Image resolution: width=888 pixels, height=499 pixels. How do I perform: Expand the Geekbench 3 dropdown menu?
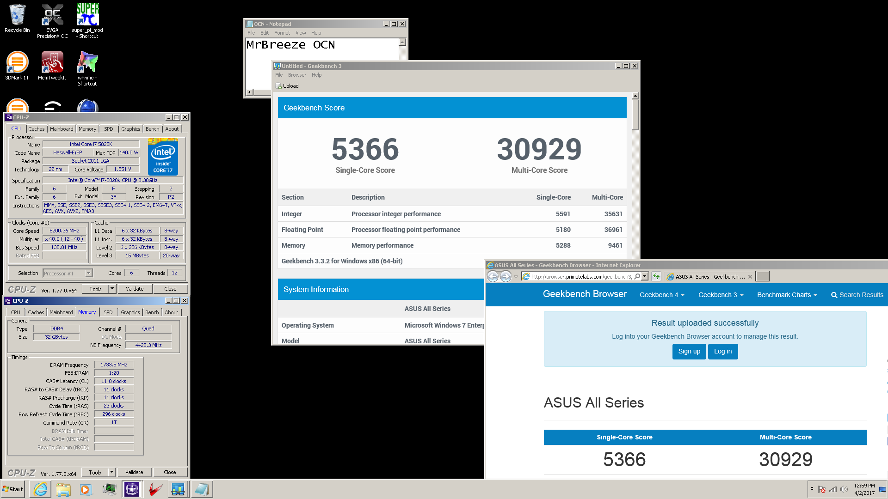tap(721, 295)
